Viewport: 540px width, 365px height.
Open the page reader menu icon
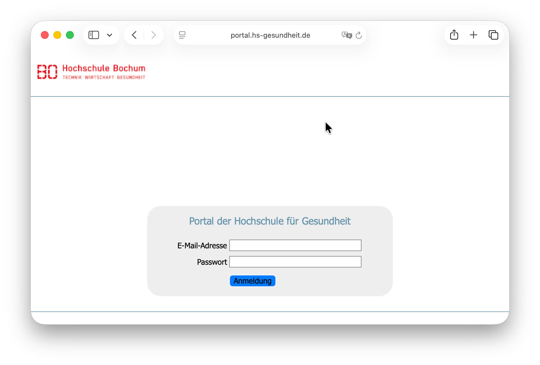182,35
